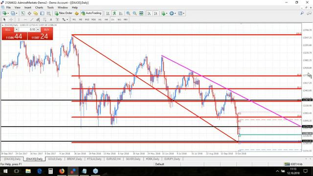The width and height of the screenshot is (313, 176).
Task: Open the Indicators list icon
Action: (x=163, y=13)
